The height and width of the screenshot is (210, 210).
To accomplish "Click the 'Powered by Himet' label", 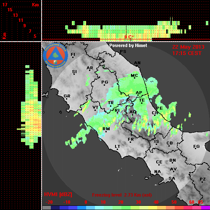I will [x=128, y=45].
